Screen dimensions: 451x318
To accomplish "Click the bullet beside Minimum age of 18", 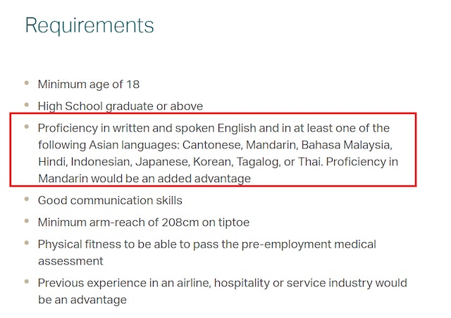I will click(27, 83).
